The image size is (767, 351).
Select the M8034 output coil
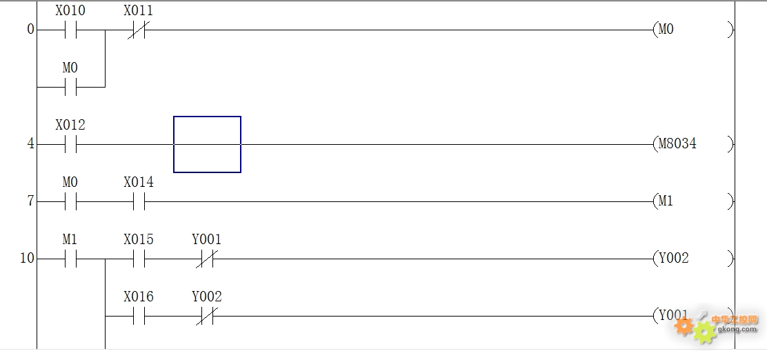[693, 144]
